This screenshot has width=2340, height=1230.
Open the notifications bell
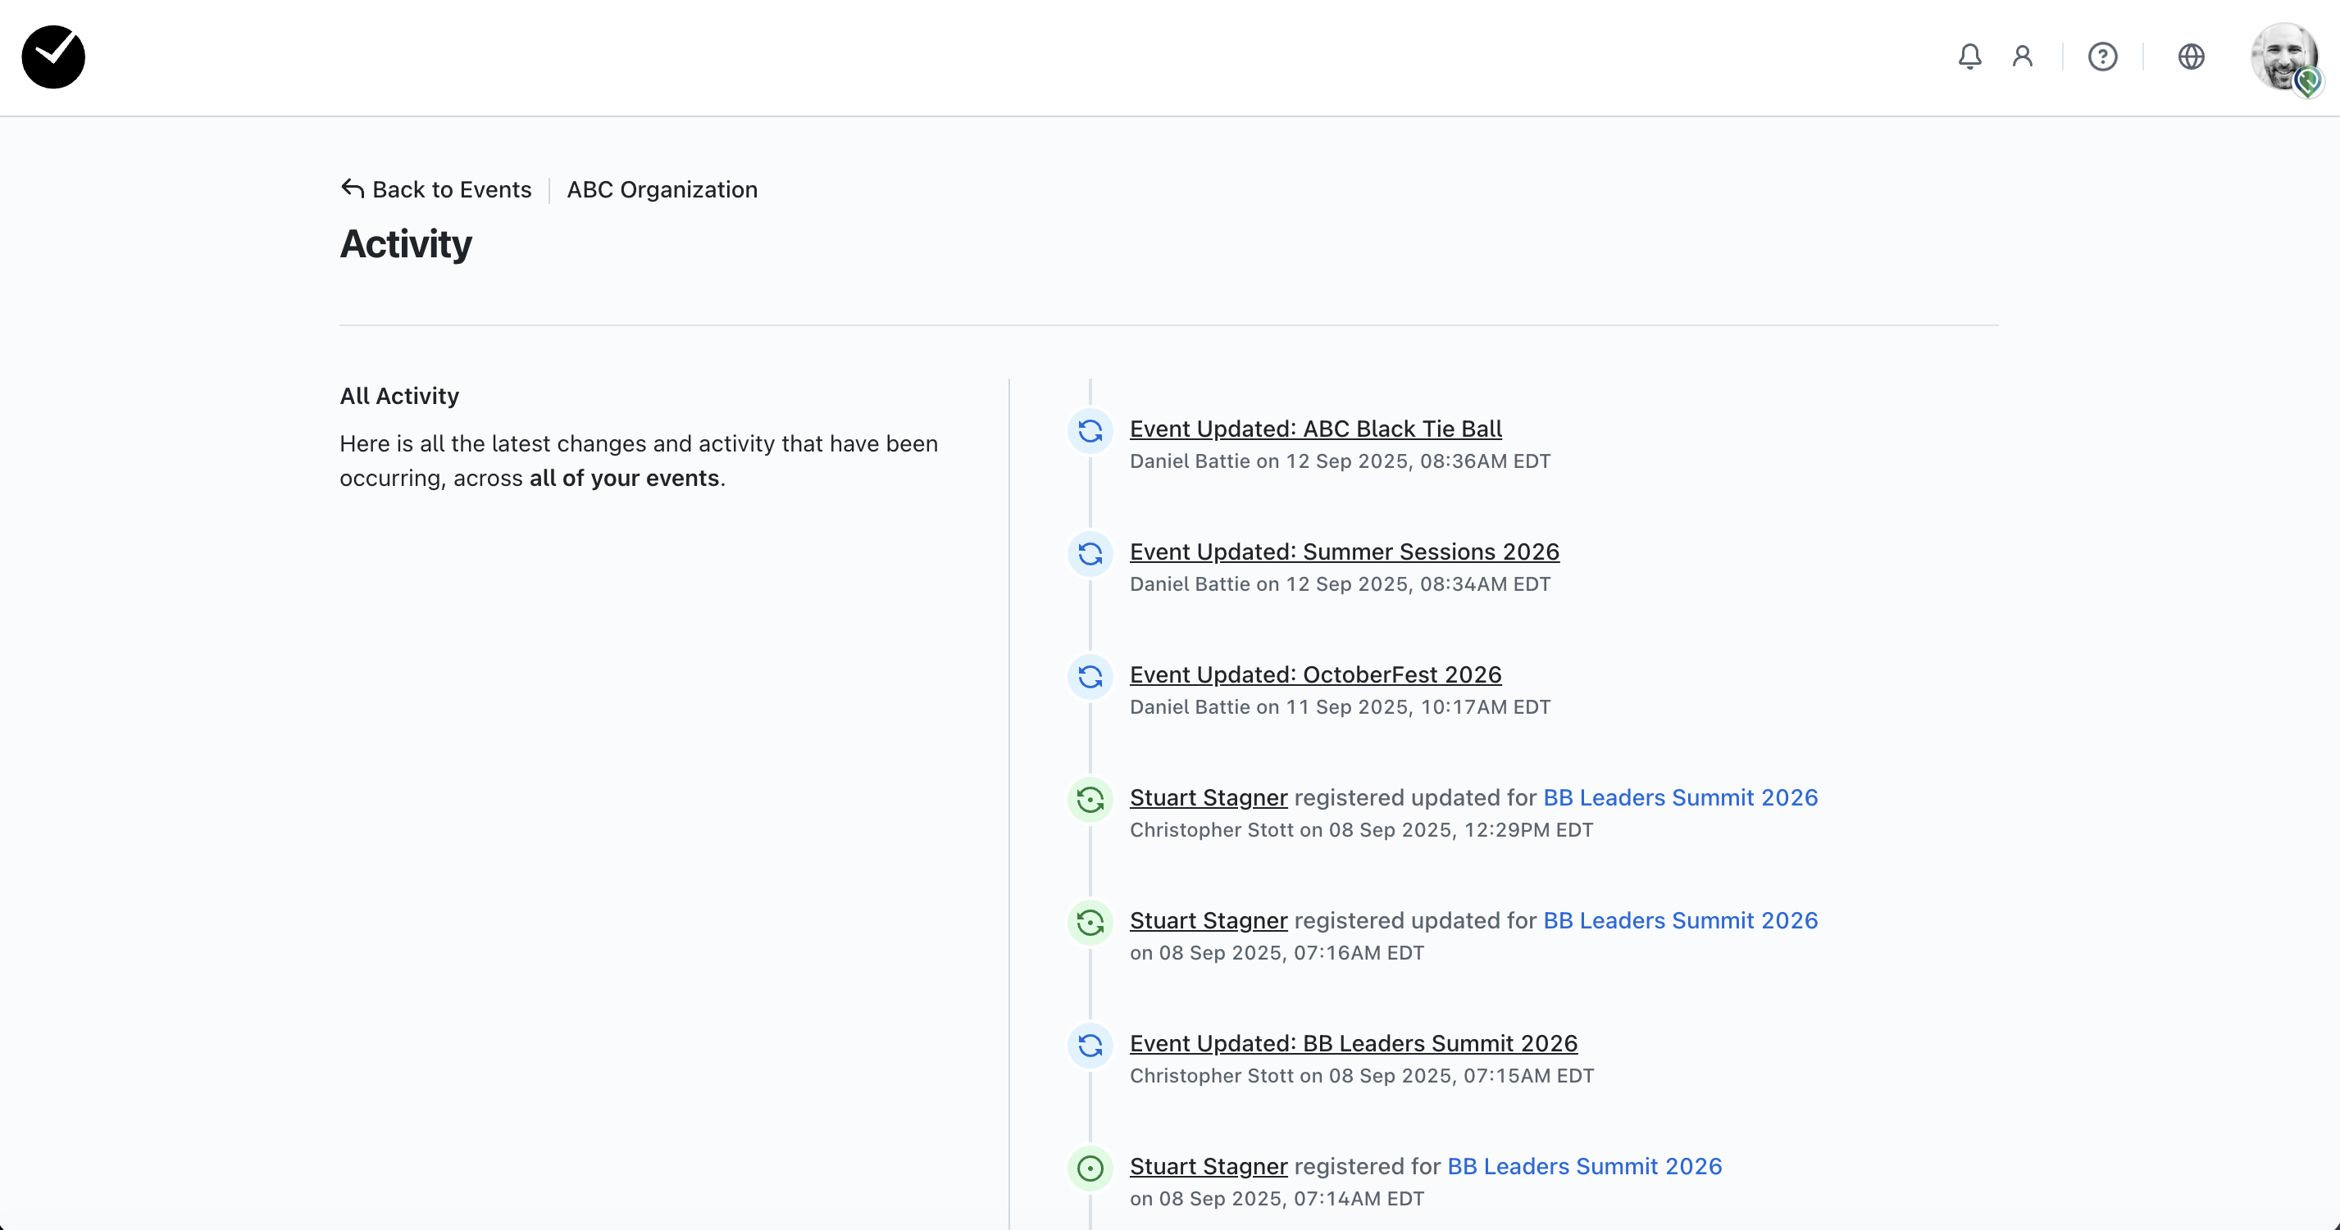pyautogui.click(x=1969, y=57)
